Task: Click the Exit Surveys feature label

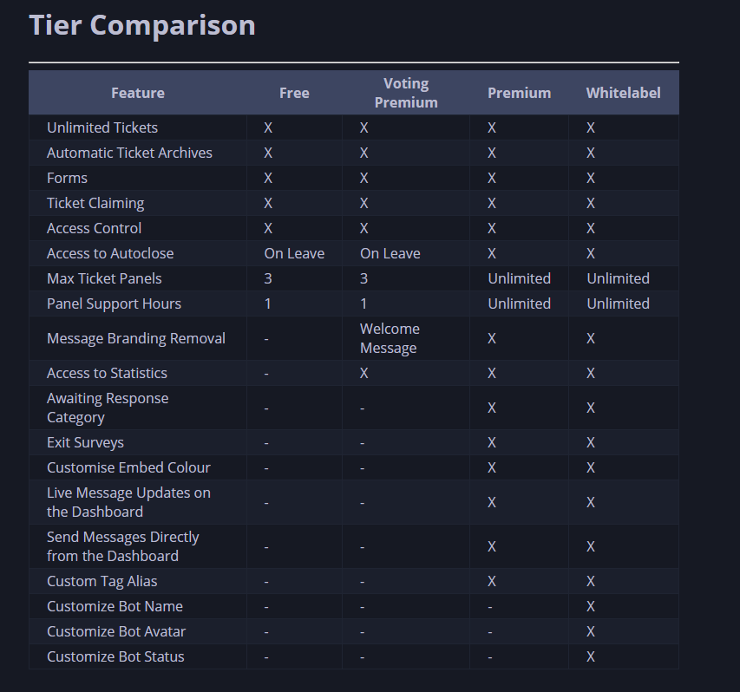Action: click(x=85, y=442)
